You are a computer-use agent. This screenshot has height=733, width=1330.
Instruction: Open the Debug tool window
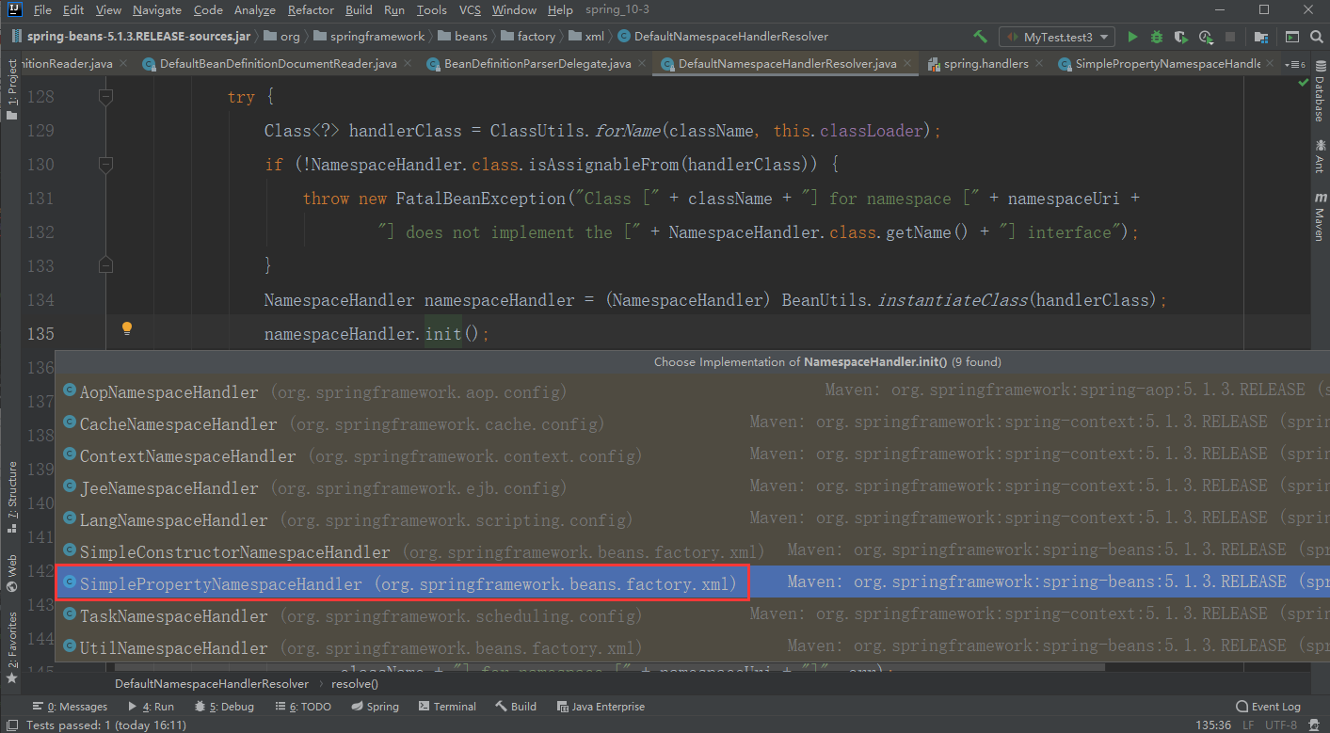(x=224, y=707)
